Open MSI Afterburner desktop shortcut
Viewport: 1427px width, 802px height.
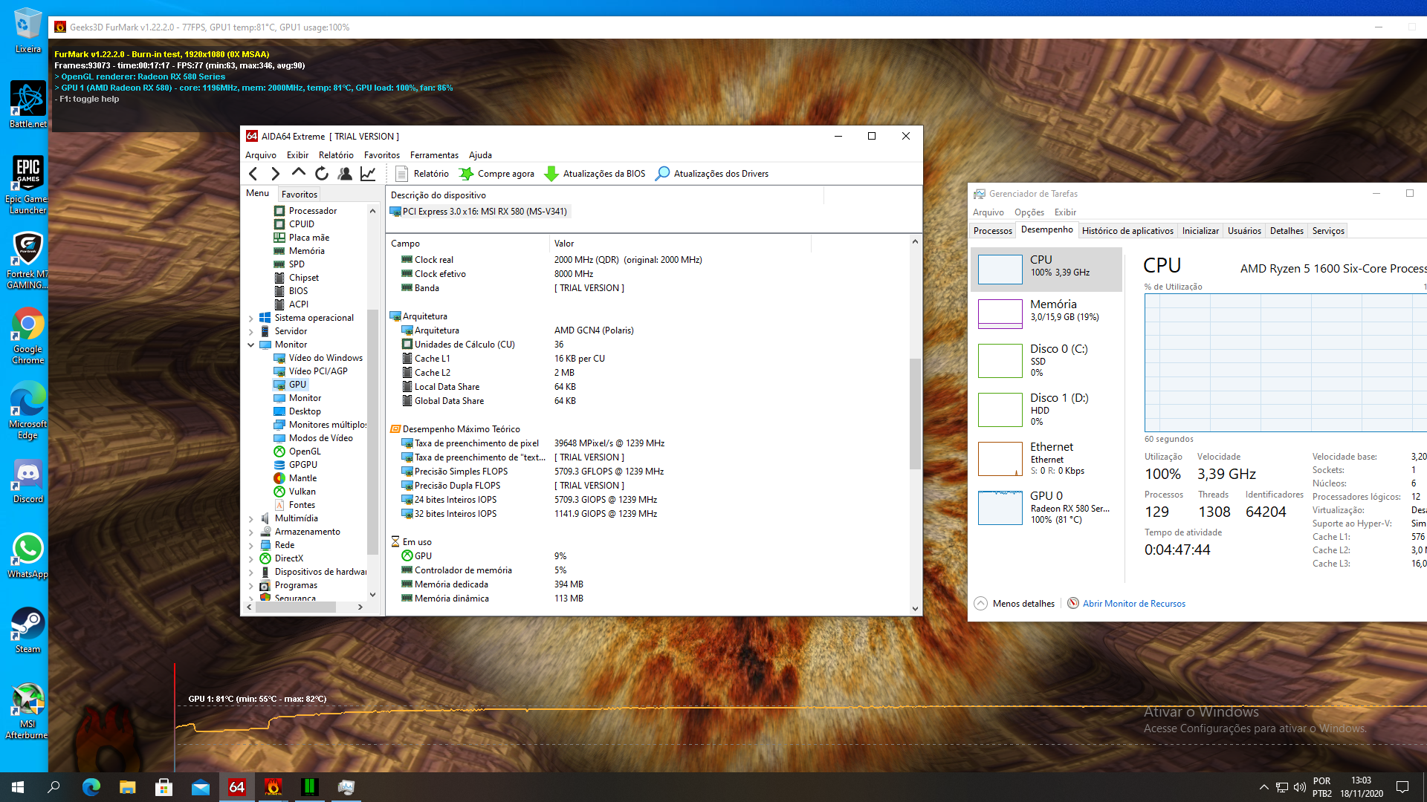tap(27, 711)
